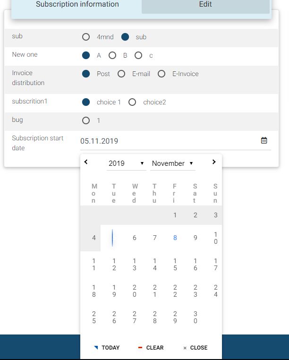This screenshot has width=289, height=360.
Task: Pick day 15 in the calendar
Action: 175,264
